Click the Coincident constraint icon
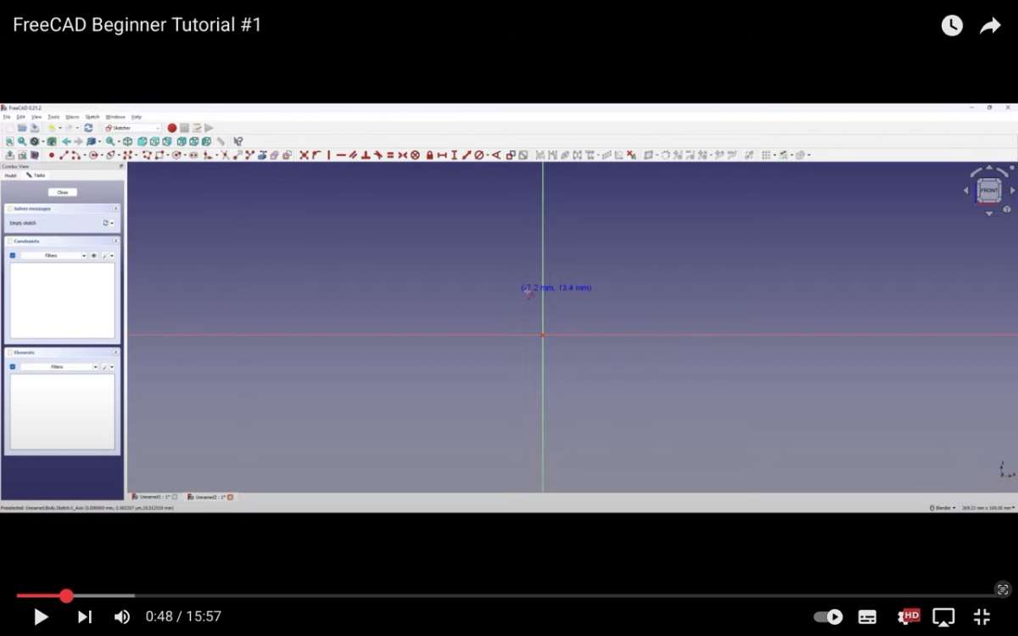 (x=304, y=155)
